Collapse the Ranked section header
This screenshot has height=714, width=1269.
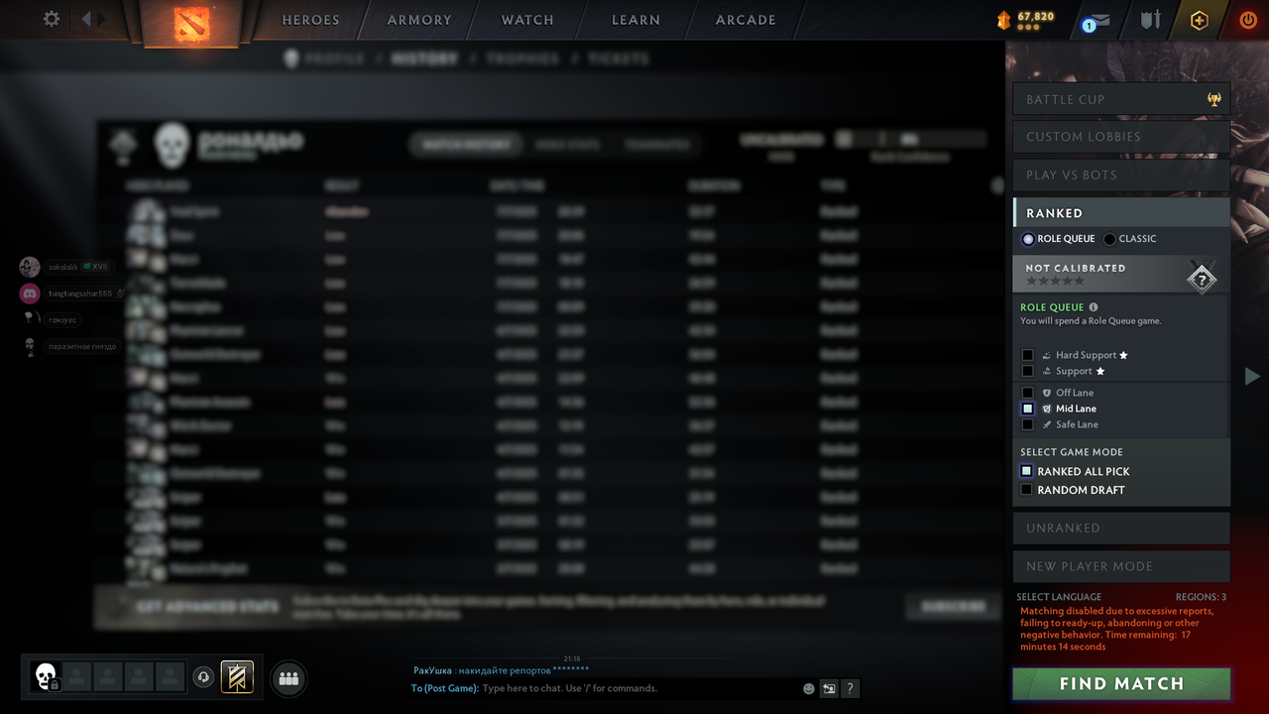click(1121, 212)
